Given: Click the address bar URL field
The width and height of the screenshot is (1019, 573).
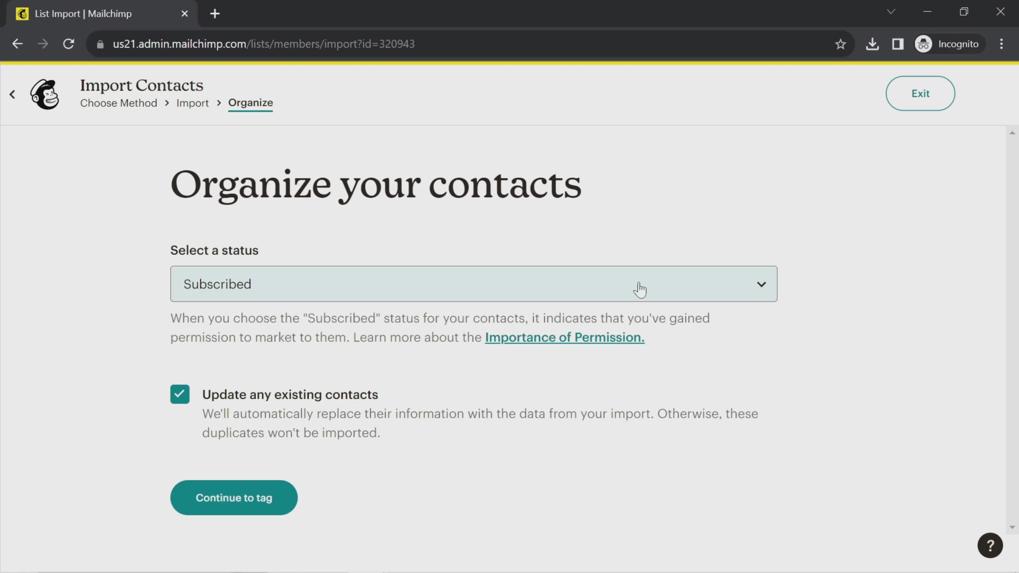Looking at the screenshot, I should 264,44.
